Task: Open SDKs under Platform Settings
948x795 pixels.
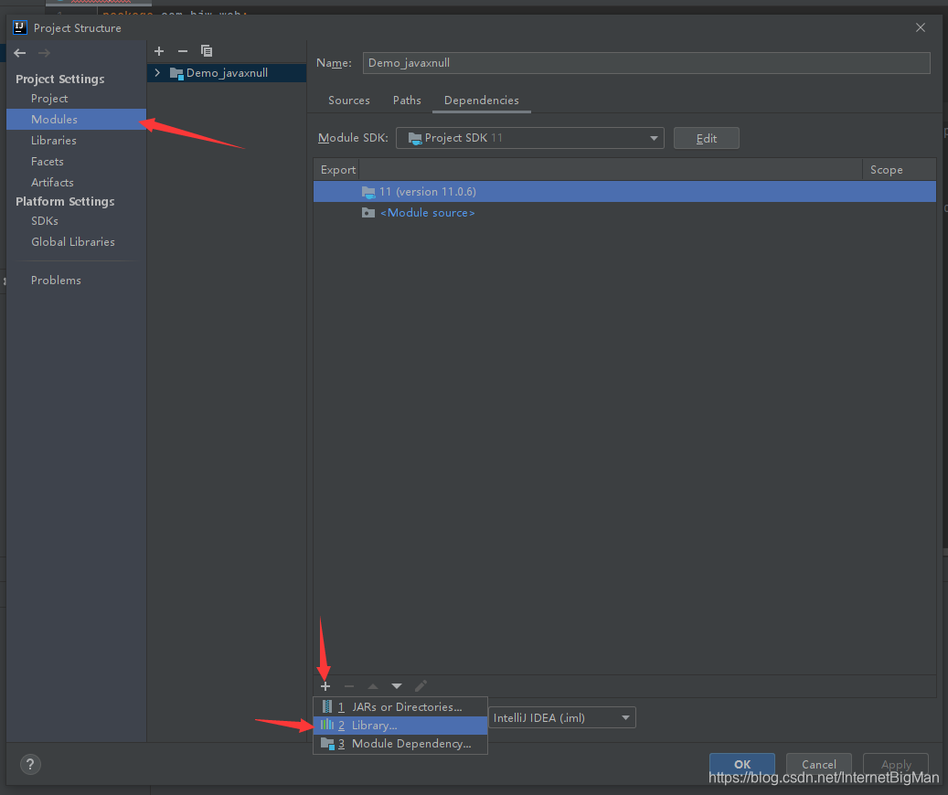Action: (45, 220)
